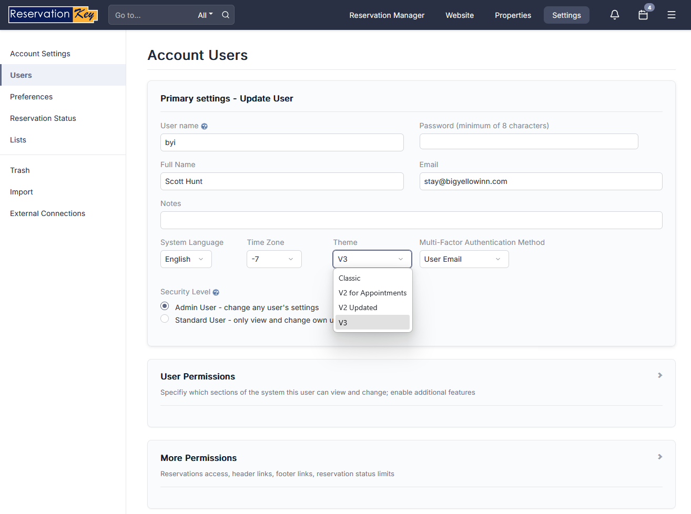Click the ReservationKey logo
The height and width of the screenshot is (514, 691).
53,15
